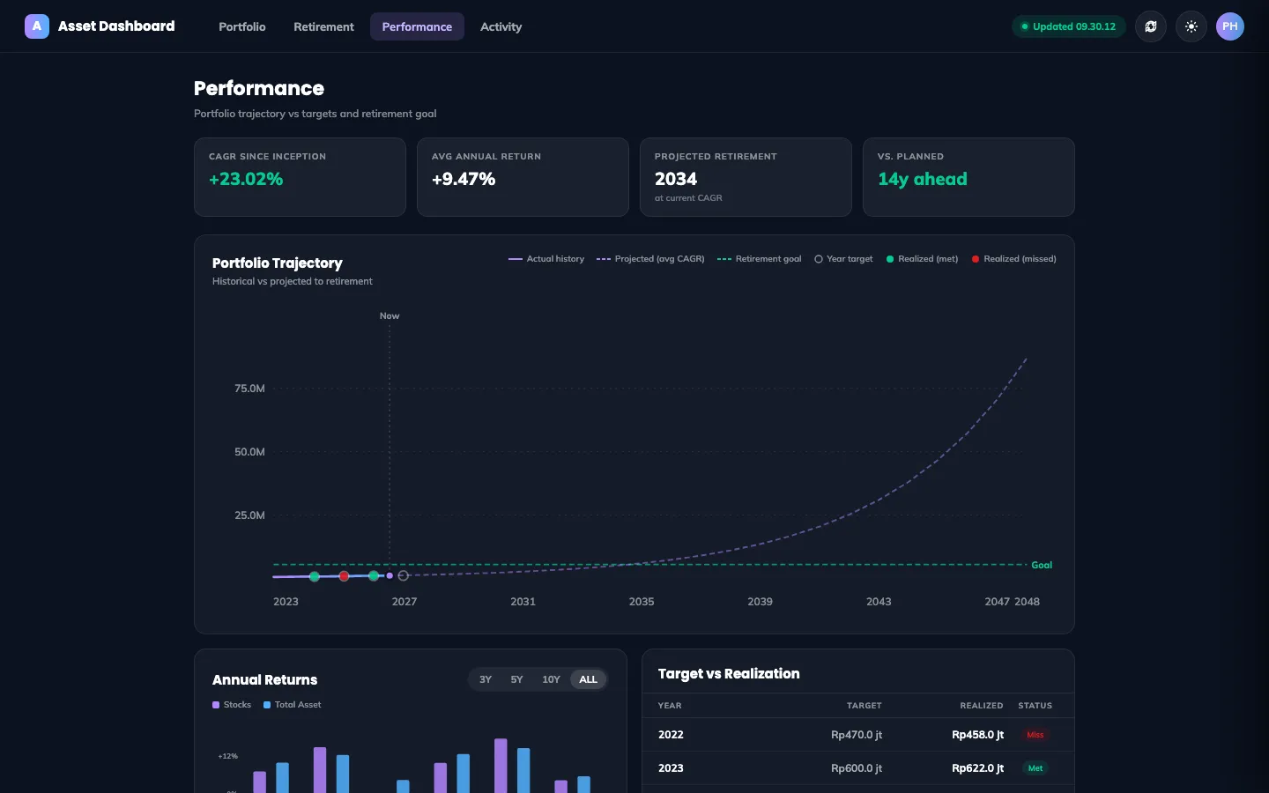Click the TARGET column header
The height and width of the screenshot is (793, 1269).
[x=865, y=706]
